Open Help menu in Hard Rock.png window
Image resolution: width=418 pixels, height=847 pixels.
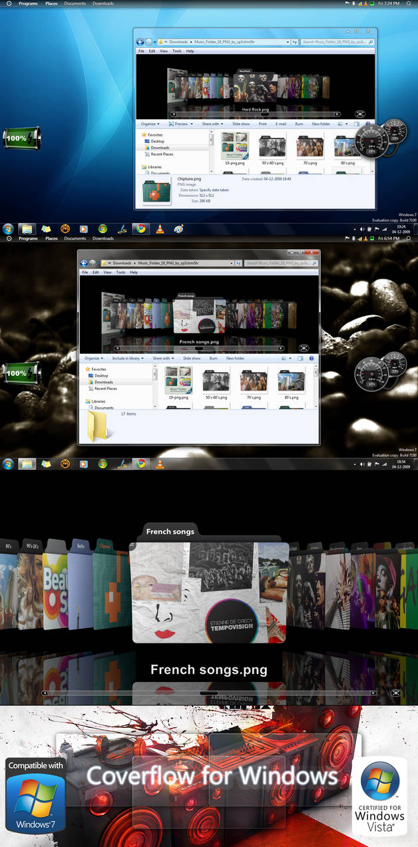(190, 51)
